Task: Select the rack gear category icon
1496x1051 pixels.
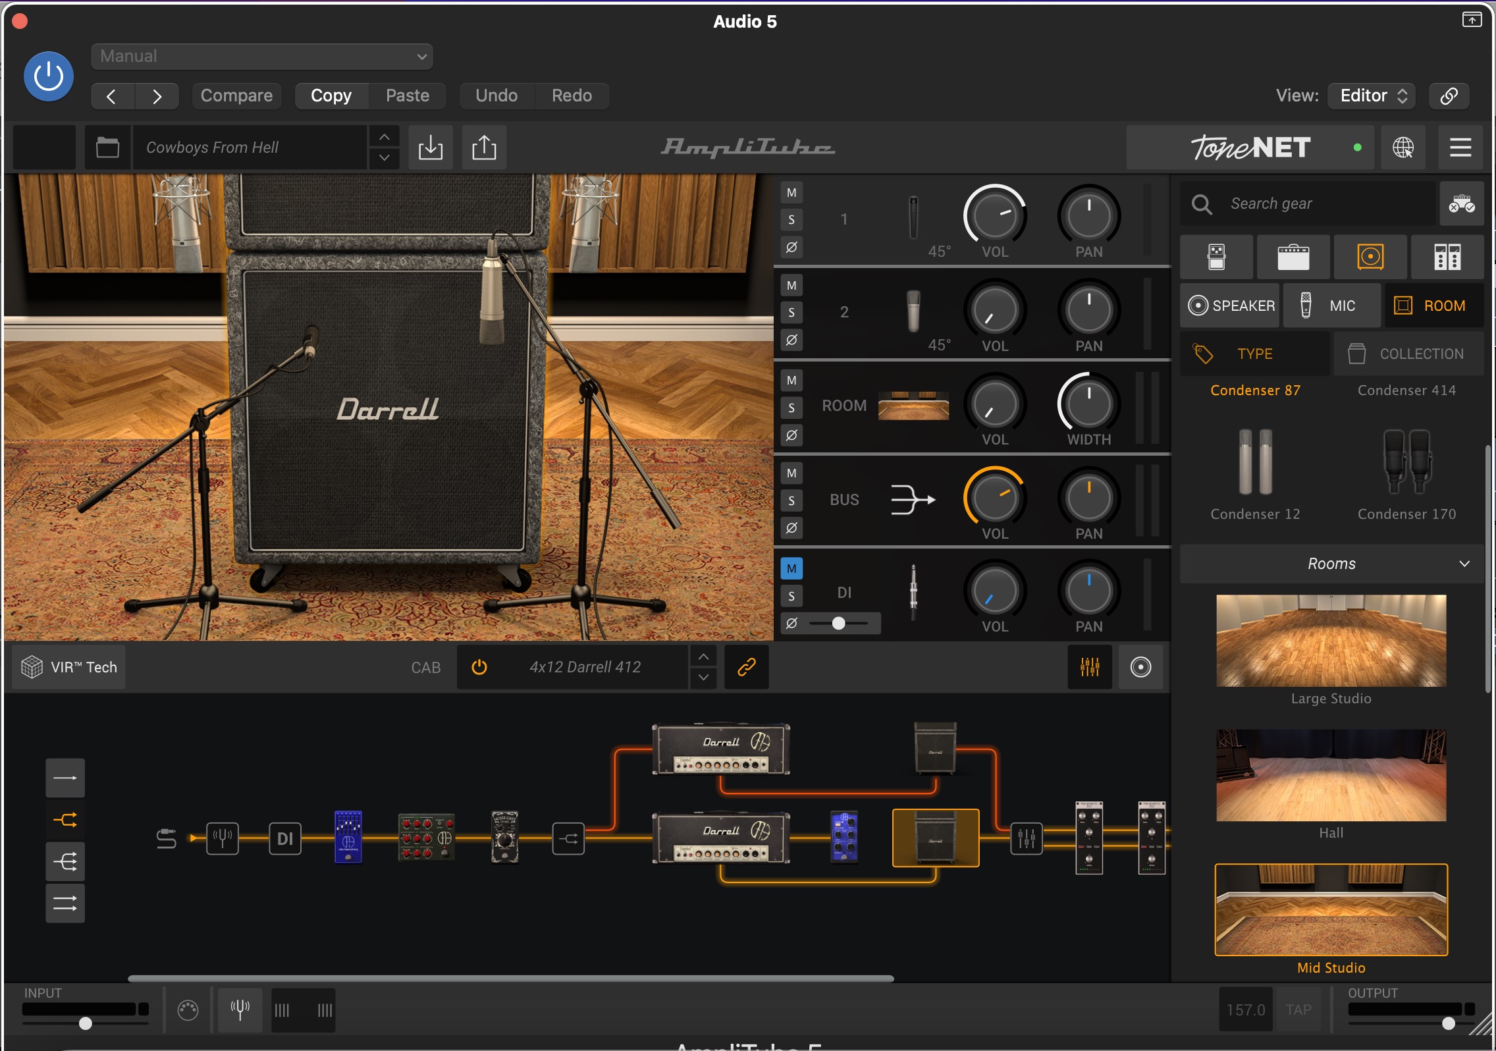Action: click(x=1447, y=257)
